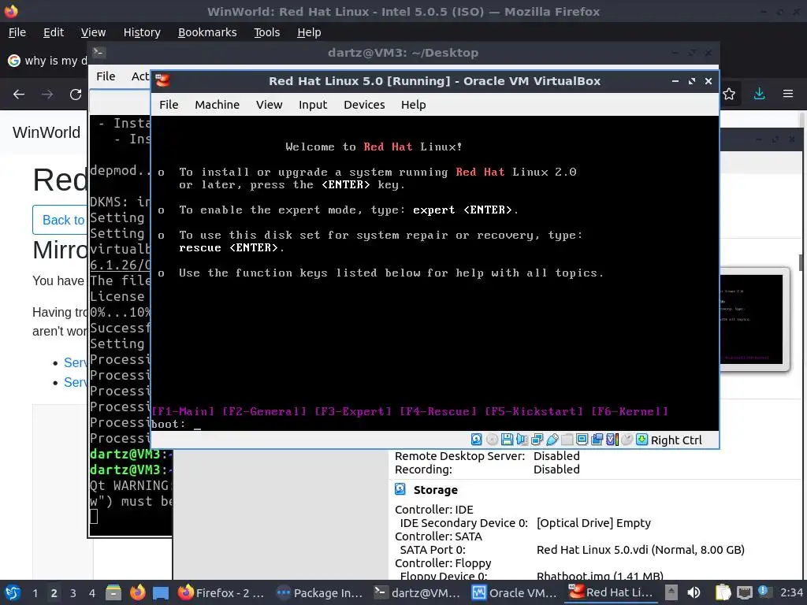Click the eject removable media tray icon
This screenshot has height=605, width=807.
point(671,592)
